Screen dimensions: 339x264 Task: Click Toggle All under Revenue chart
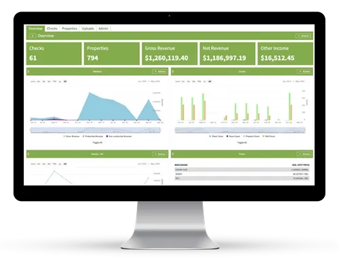(98, 143)
